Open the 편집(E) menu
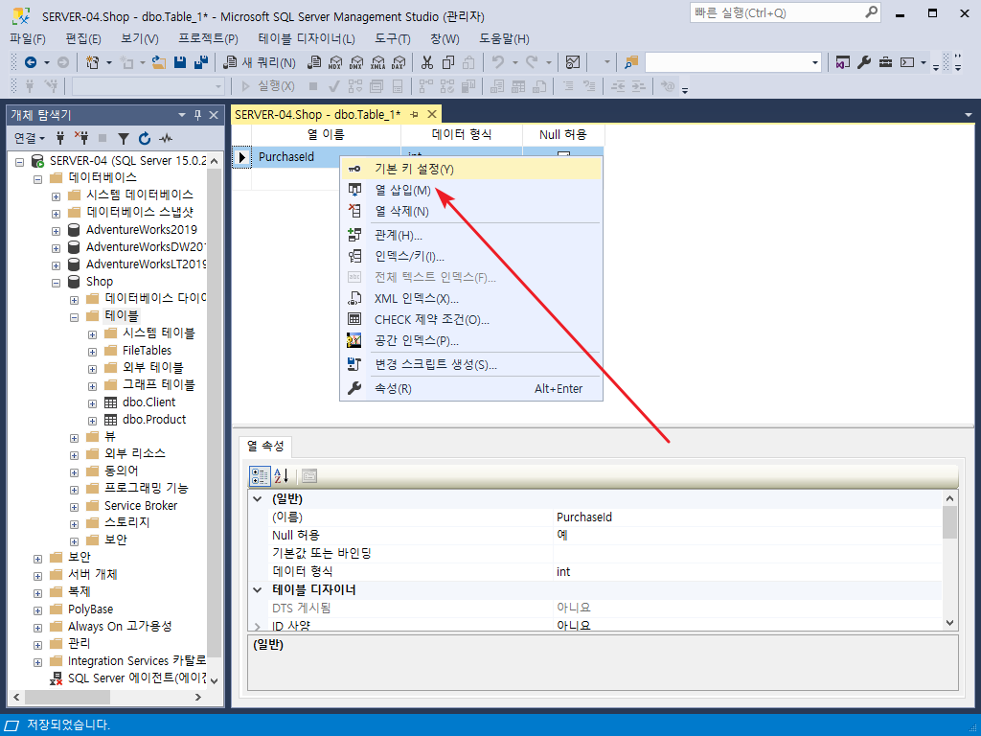 point(83,38)
